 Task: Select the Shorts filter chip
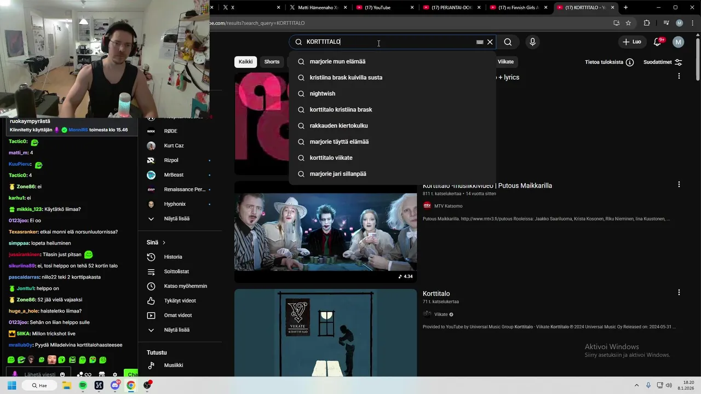click(272, 62)
